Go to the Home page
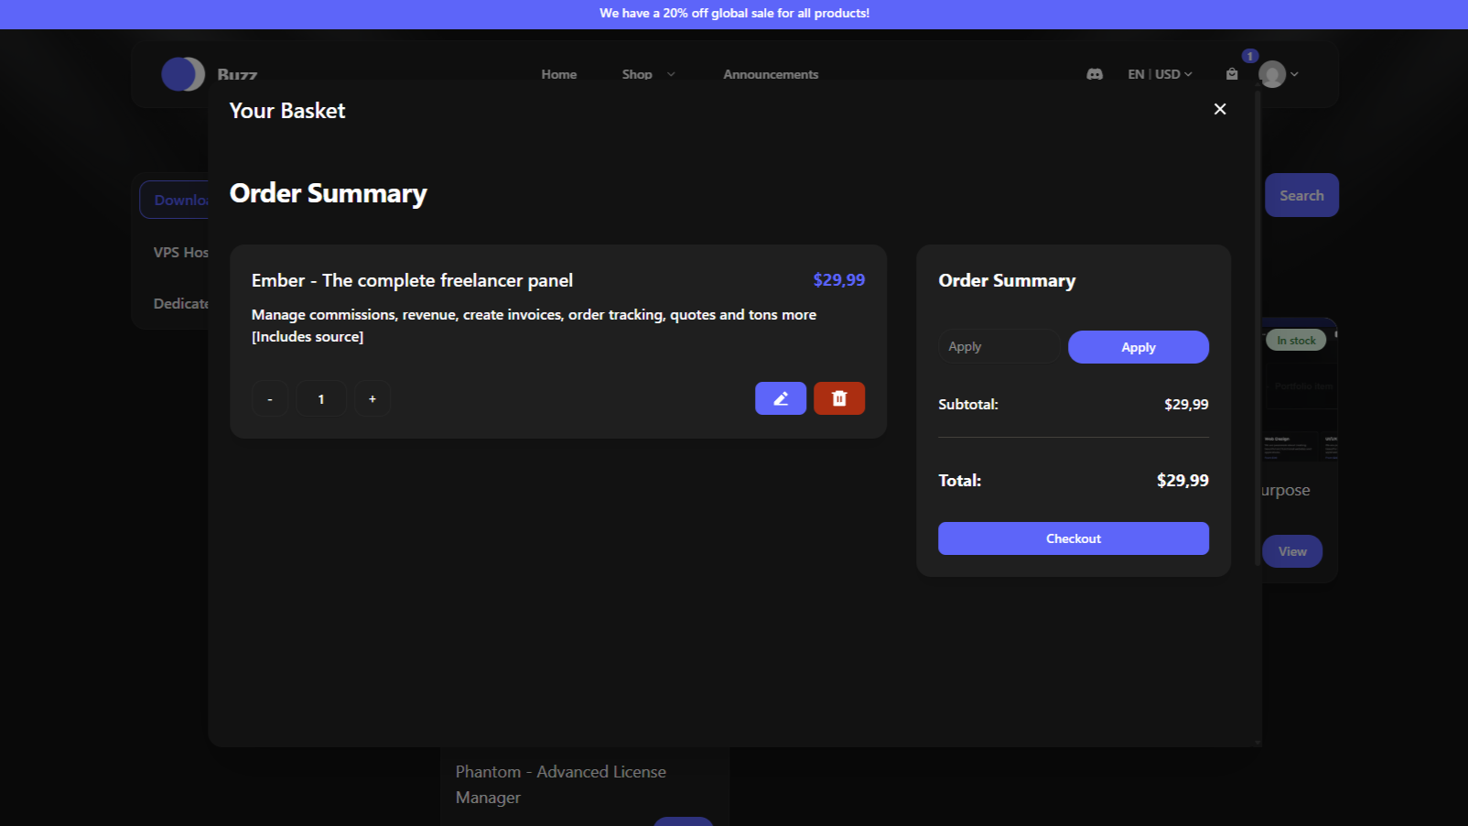The image size is (1468, 826). point(558,74)
